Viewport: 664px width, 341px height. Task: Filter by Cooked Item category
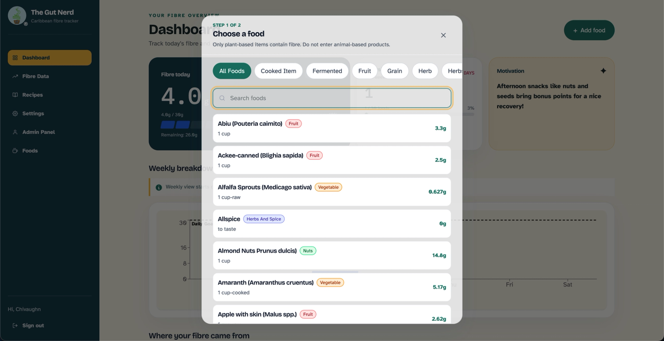278,71
